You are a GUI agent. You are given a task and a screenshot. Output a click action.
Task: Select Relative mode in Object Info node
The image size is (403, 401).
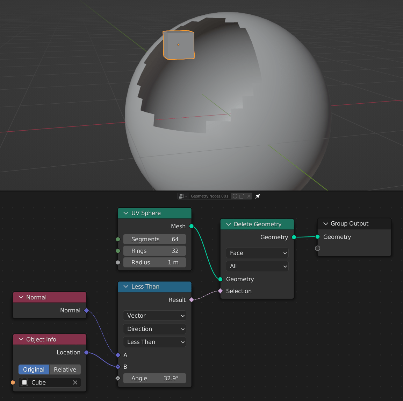click(65, 369)
